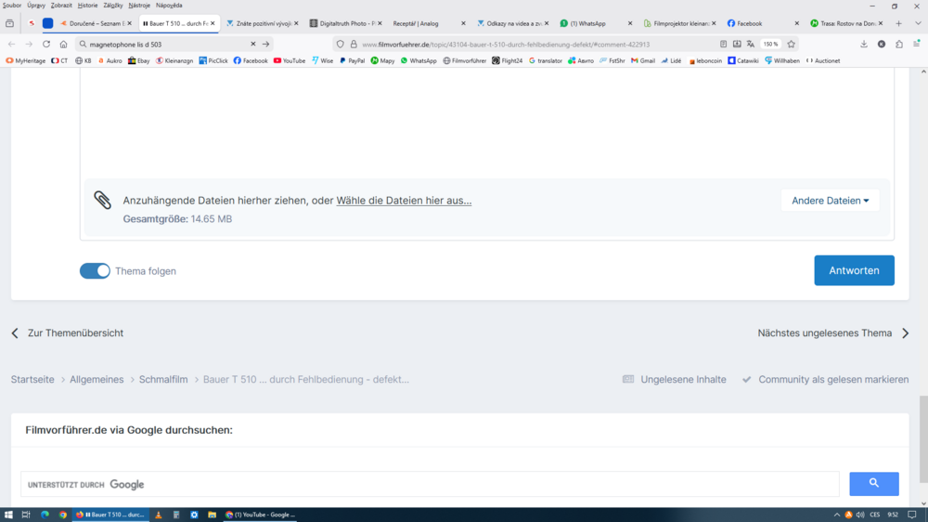928x522 pixels.
Task: Open the Schmalfilm breadcrumb
Action: pos(163,379)
